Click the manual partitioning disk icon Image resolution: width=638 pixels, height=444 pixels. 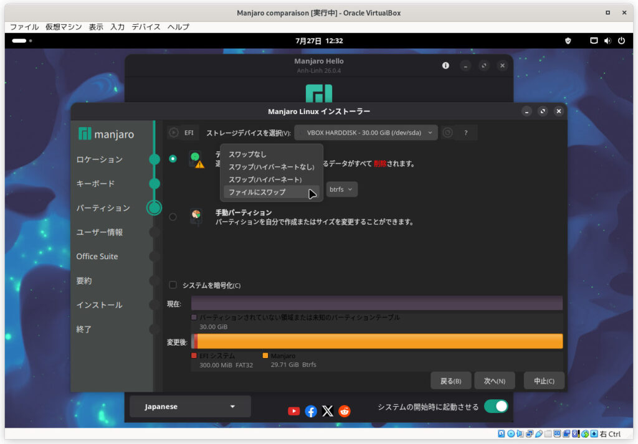196,216
